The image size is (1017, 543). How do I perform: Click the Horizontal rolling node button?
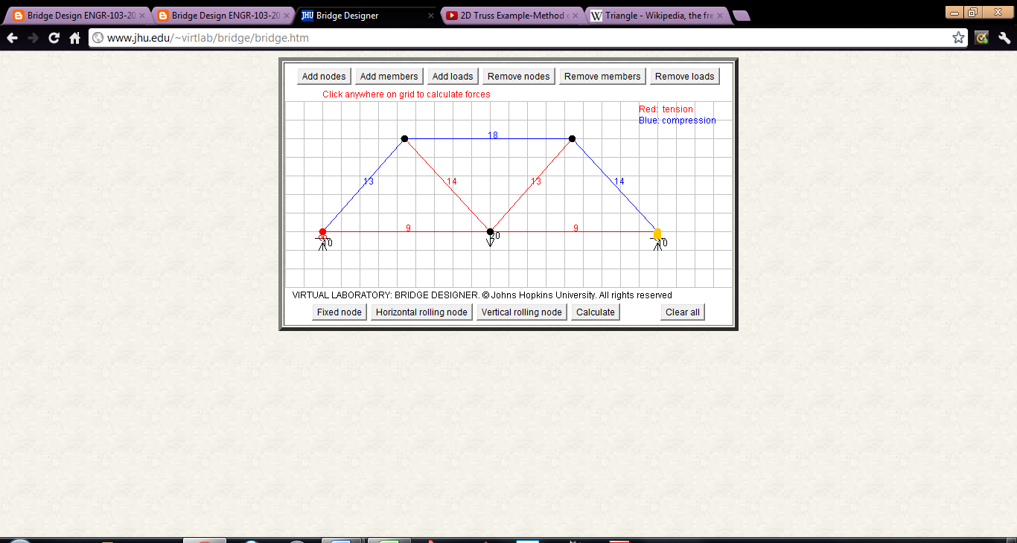pos(422,312)
